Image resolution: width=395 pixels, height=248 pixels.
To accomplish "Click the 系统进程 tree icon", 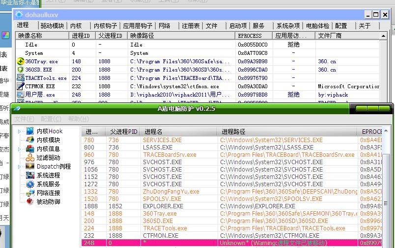I will coord(30,175).
